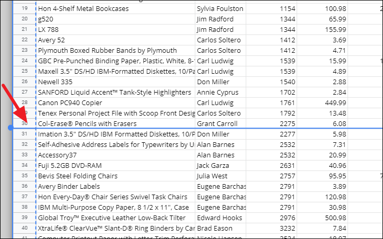The height and width of the screenshot is (239, 383).
Task: Click 'Self-Adhesive Address Labels for Typewriters' cell
Action: [x=115, y=144]
